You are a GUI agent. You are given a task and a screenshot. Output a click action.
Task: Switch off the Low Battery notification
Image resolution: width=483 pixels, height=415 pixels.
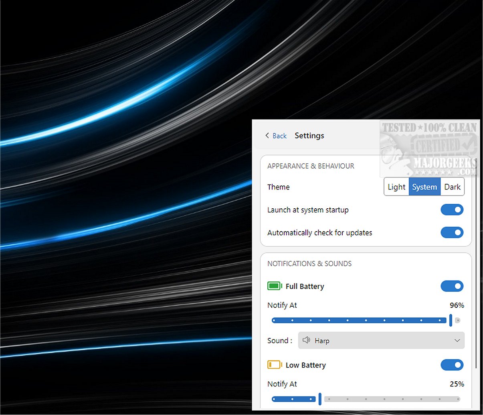452,365
